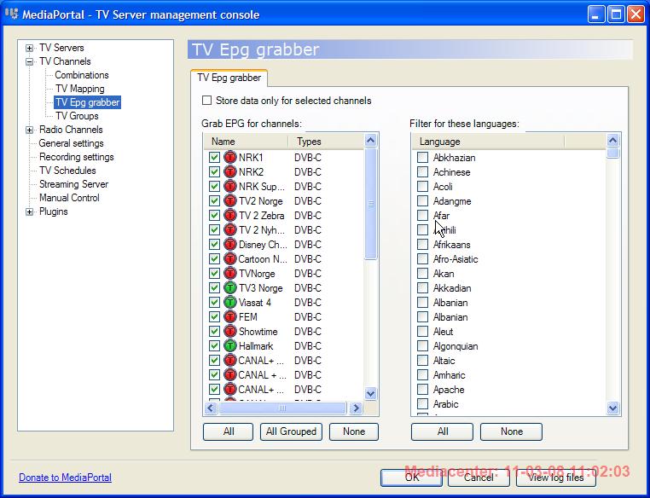The width and height of the screenshot is (650, 498).
Task: Sort channels by Name column header
Action: point(247,142)
